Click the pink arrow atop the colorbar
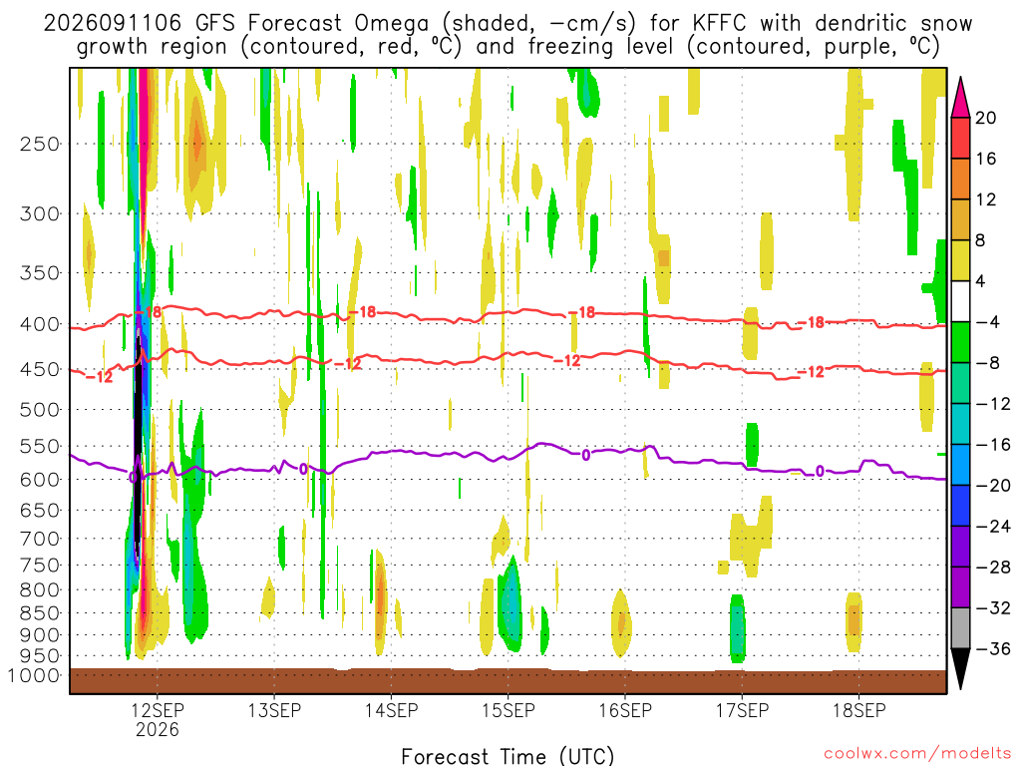 [960, 97]
